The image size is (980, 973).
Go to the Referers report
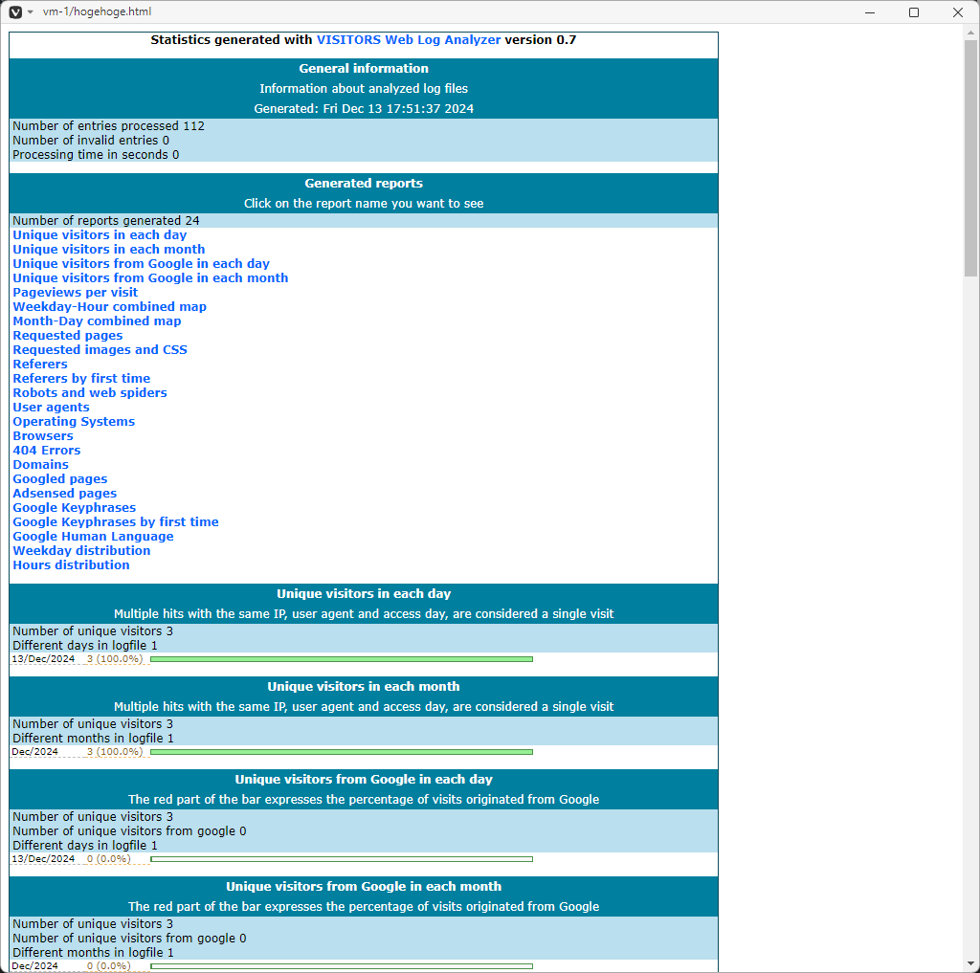[40, 365]
